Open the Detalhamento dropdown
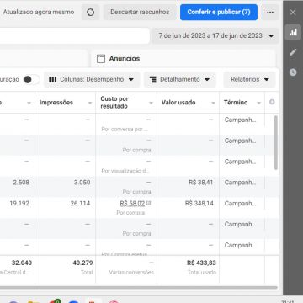The image size is (303, 303). (x=180, y=79)
